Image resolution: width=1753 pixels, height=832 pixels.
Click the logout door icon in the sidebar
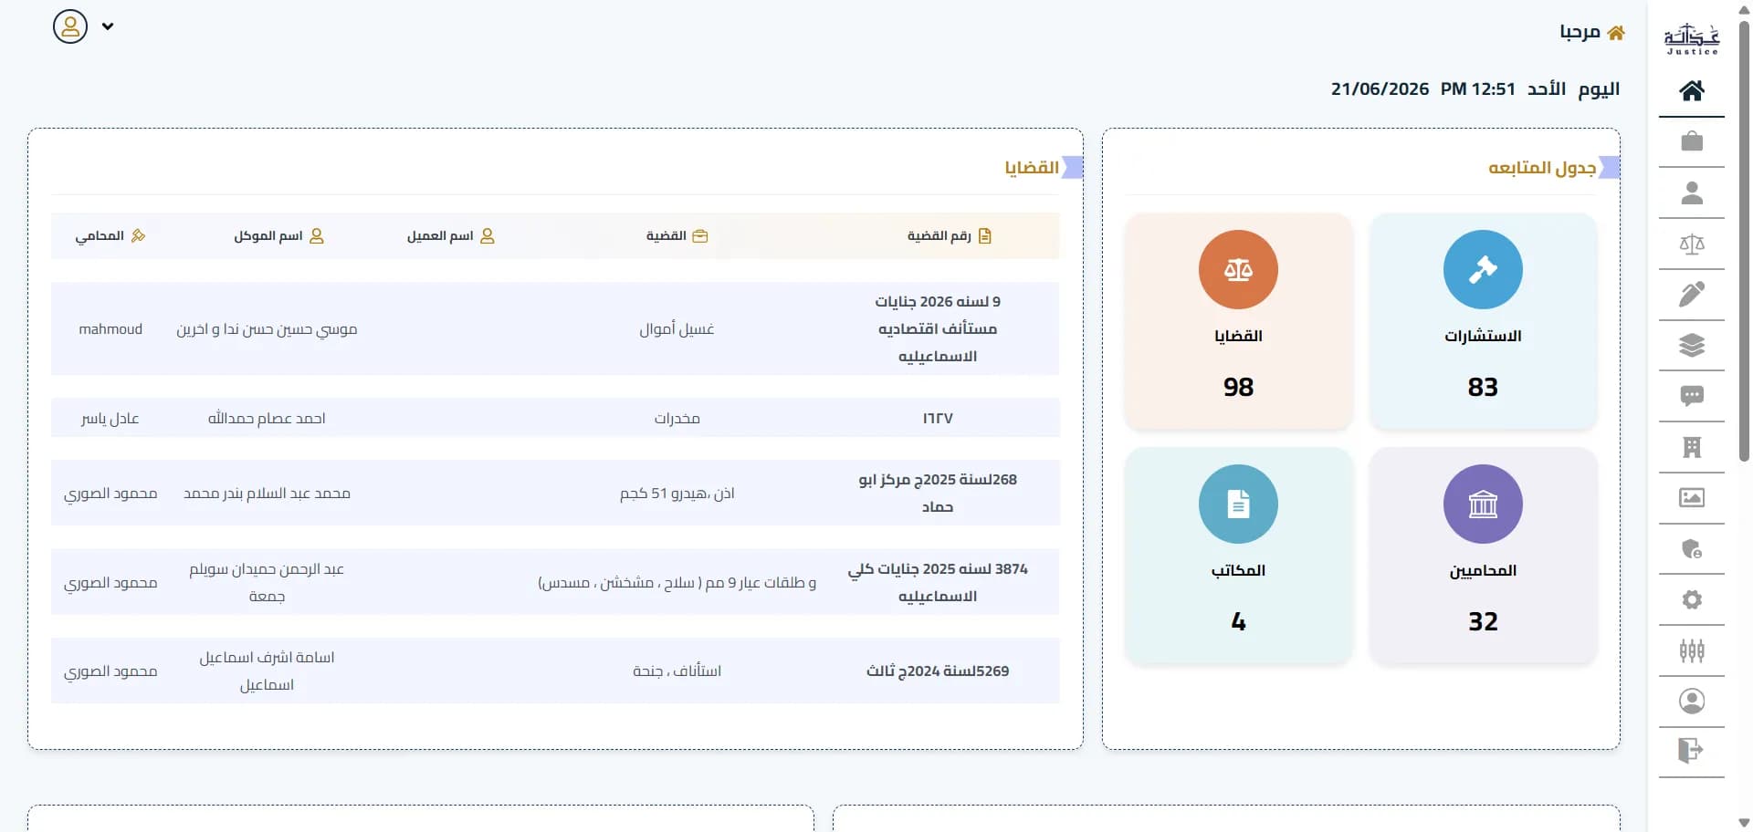[x=1691, y=751]
